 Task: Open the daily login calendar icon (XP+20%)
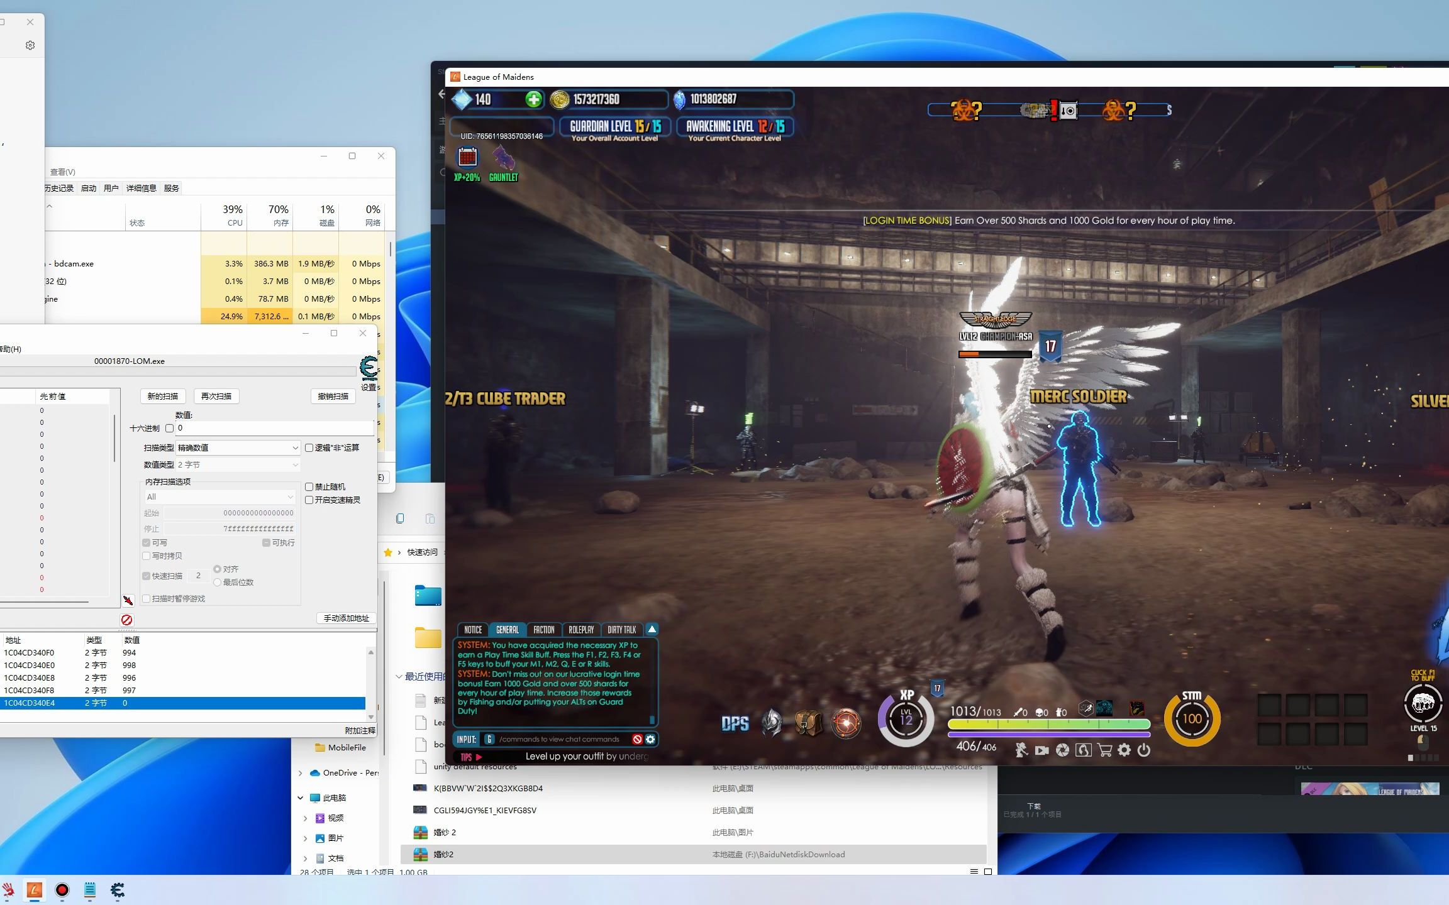(467, 156)
